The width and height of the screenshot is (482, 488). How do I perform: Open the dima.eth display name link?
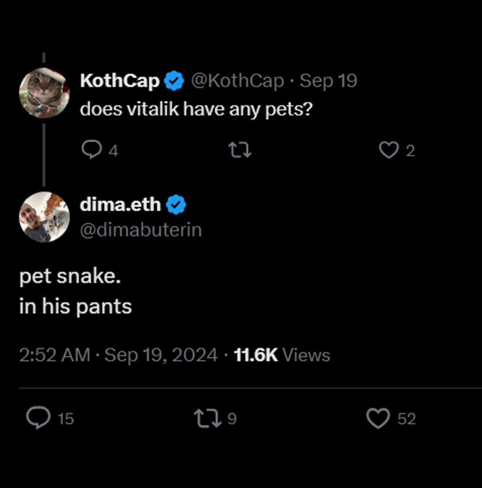[x=120, y=205]
